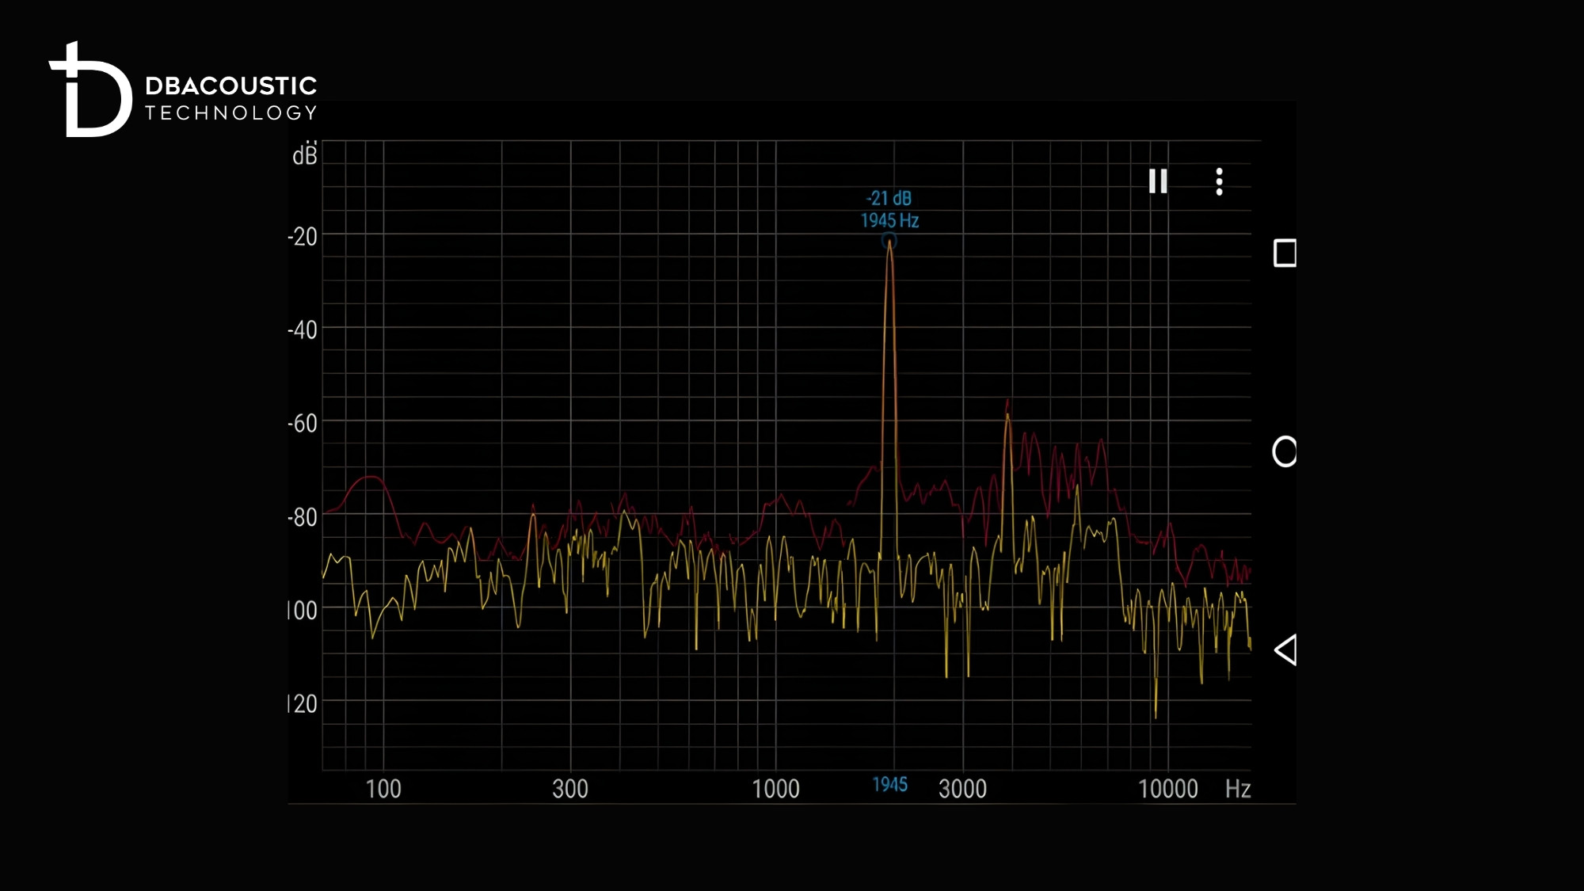This screenshot has width=1584, height=891.
Task: Click the Hz axis unit label
Action: [1237, 789]
